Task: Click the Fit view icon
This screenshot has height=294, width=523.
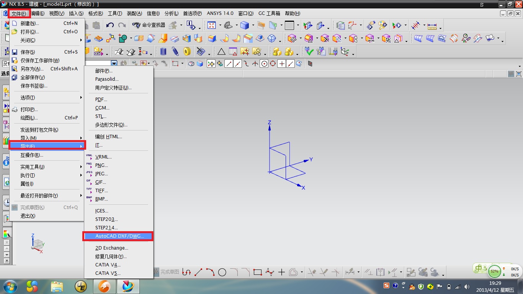Action: point(211,25)
